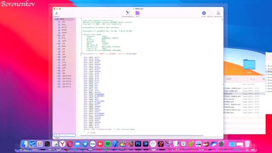Select the MWAK method in navigator
The height and width of the screenshot is (153, 272).
pyautogui.click(x=64, y=46)
